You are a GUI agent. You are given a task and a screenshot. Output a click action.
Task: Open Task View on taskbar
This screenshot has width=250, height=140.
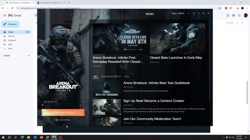tap(16, 137)
